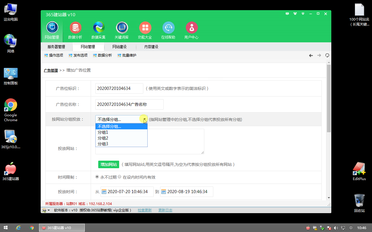Expand the 发布选项 menu

pos(78,55)
